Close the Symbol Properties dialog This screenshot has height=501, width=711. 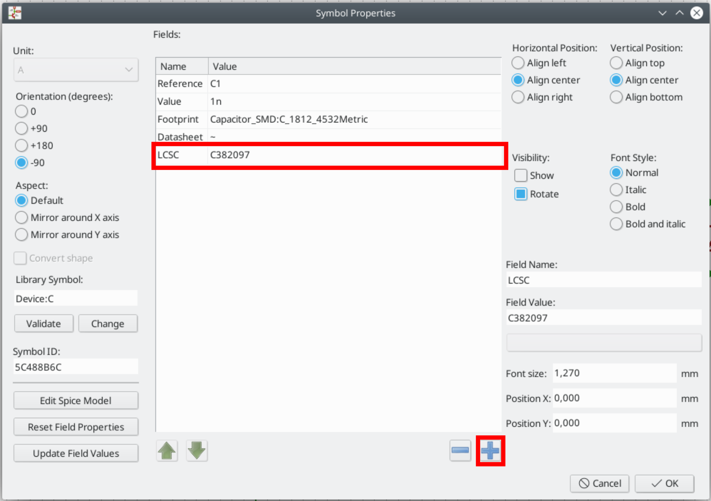[x=697, y=13]
